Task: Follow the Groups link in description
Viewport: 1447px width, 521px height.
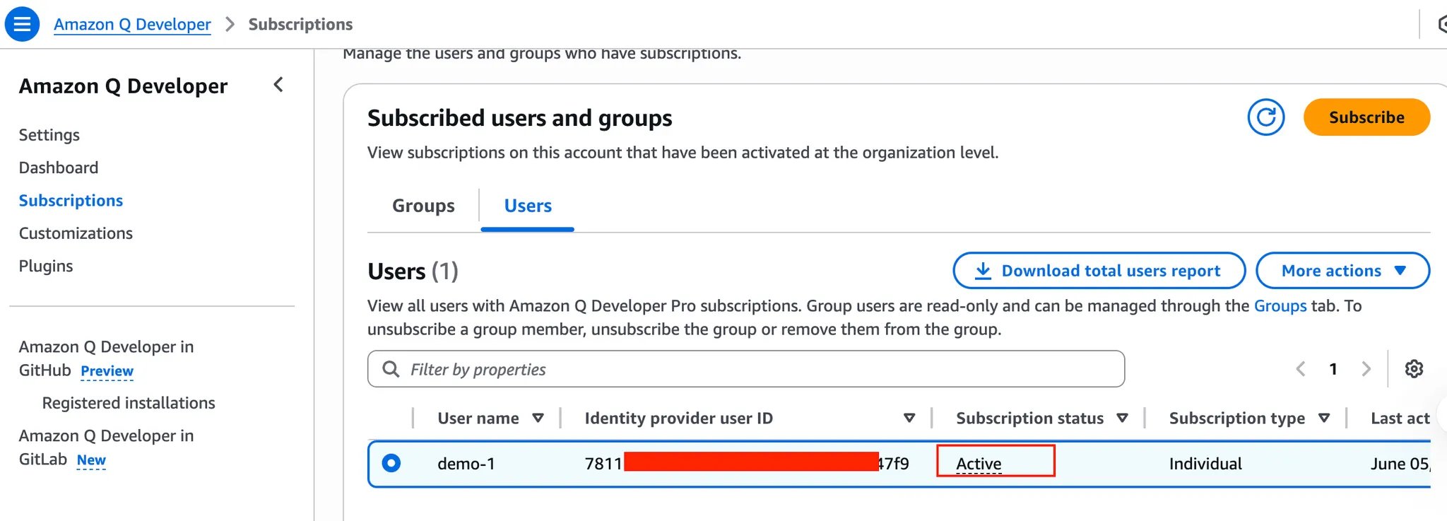Action: (x=1280, y=306)
